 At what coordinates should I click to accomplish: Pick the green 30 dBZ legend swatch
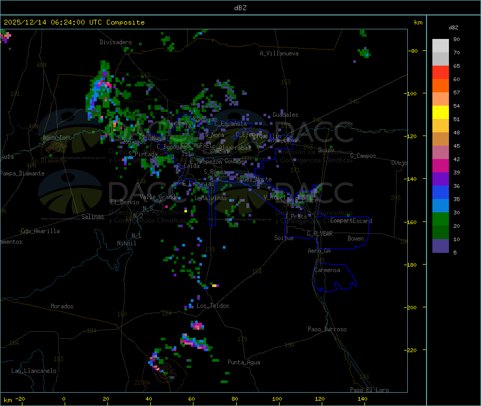pos(440,219)
